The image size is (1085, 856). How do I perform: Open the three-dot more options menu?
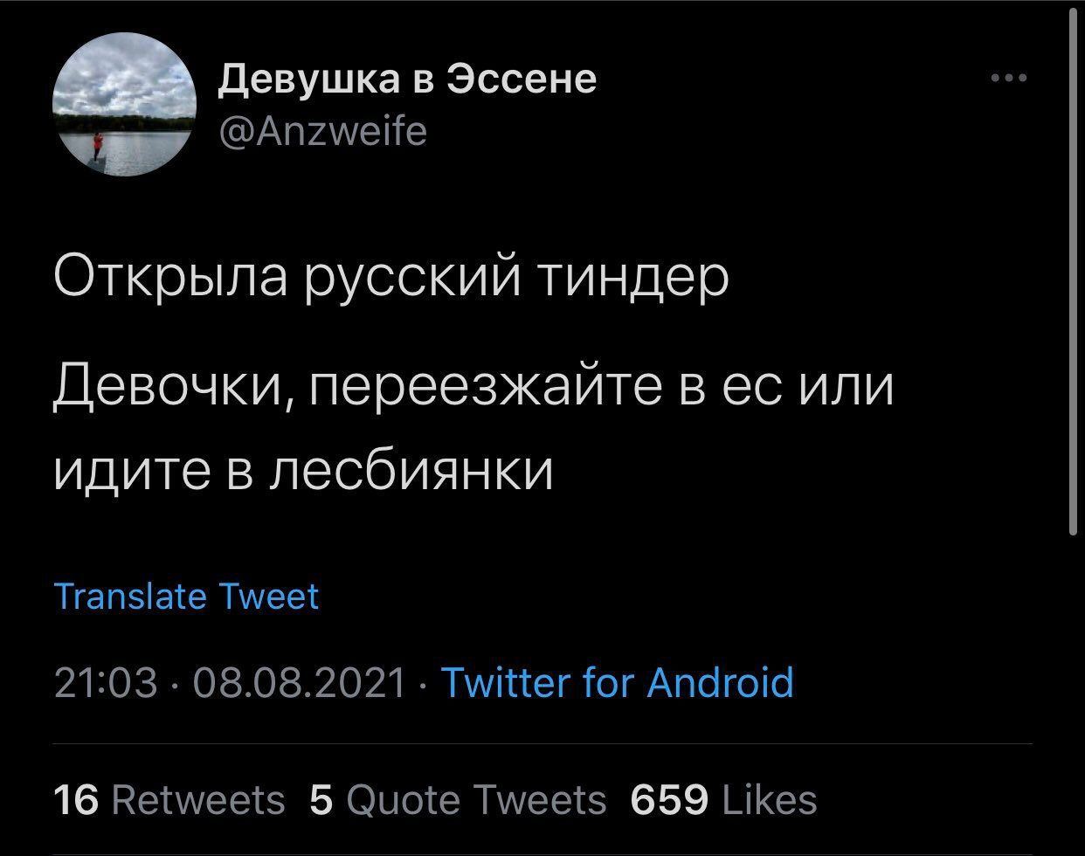point(1010,79)
